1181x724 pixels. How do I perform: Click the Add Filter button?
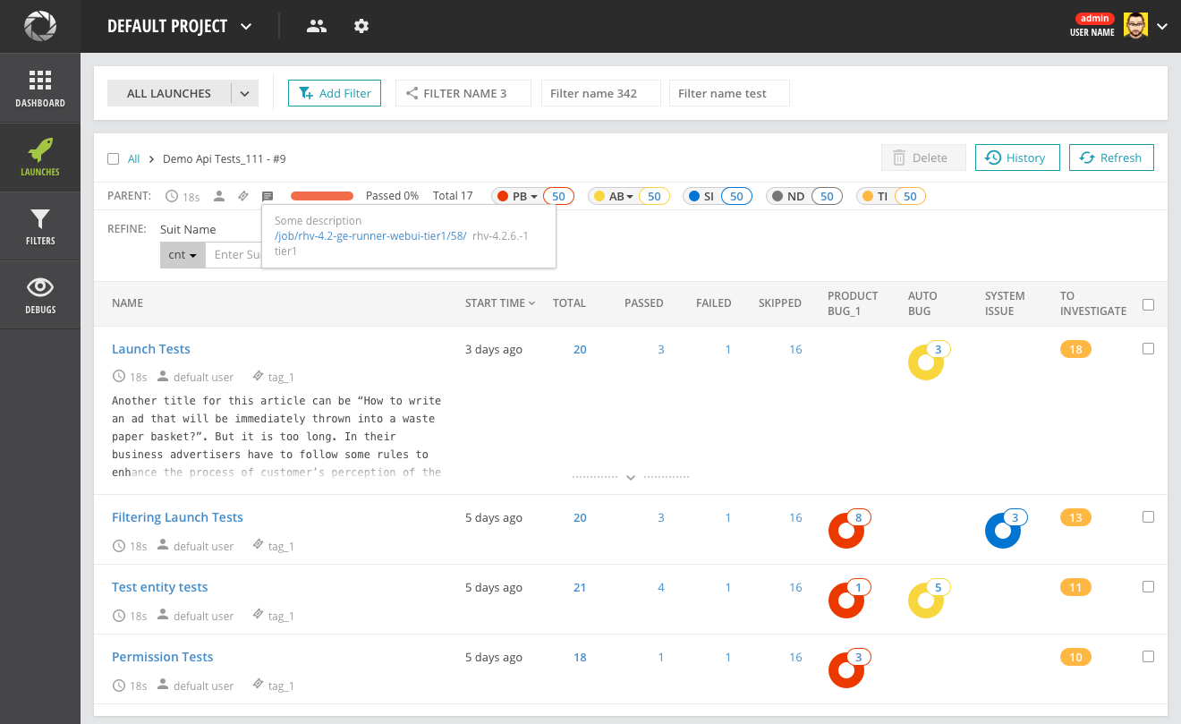point(334,92)
